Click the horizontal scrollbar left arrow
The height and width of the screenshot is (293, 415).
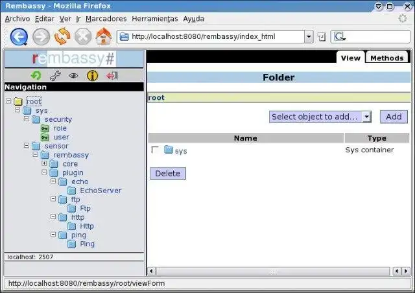point(151,272)
